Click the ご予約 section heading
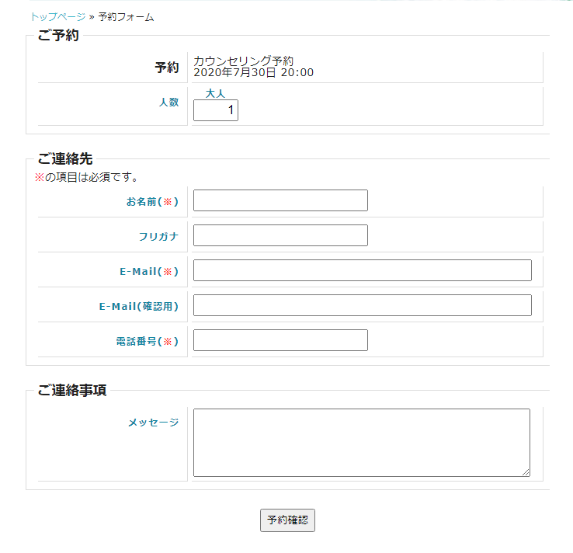Screen dimensions: 573x553 tap(58, 36)
